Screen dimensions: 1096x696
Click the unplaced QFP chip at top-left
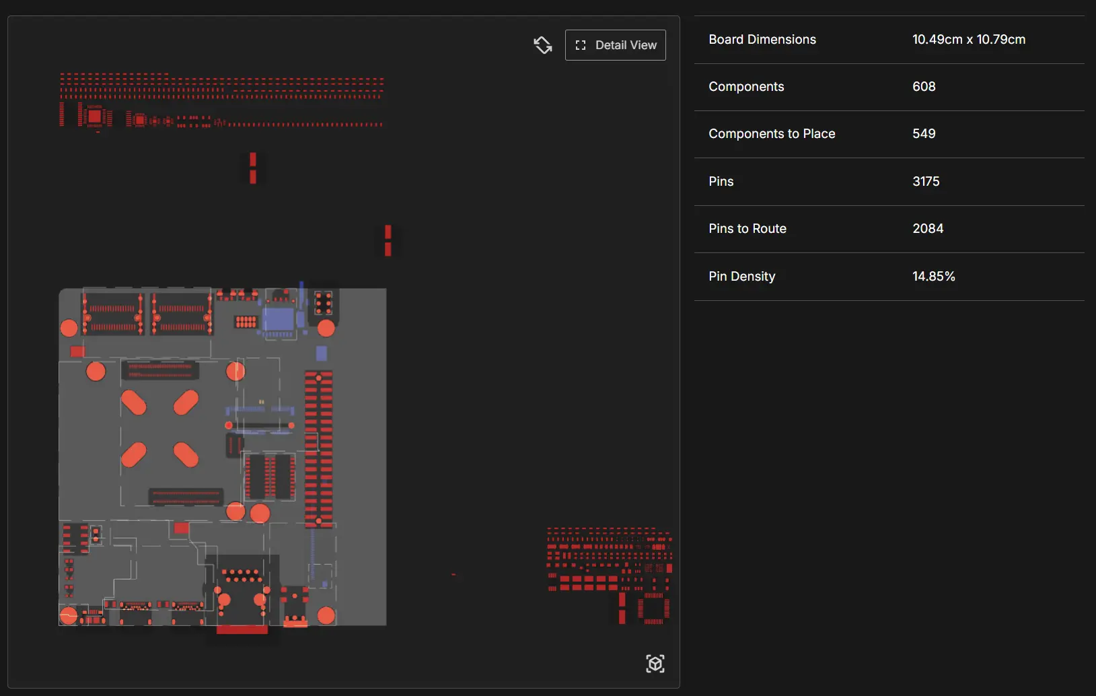tap(95, 116)
